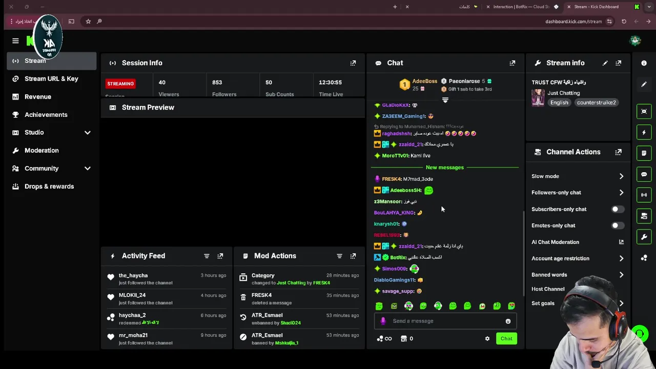
Task: Pop out the Session Info panel
Action: pyautogui.click(x=353, y=63)
